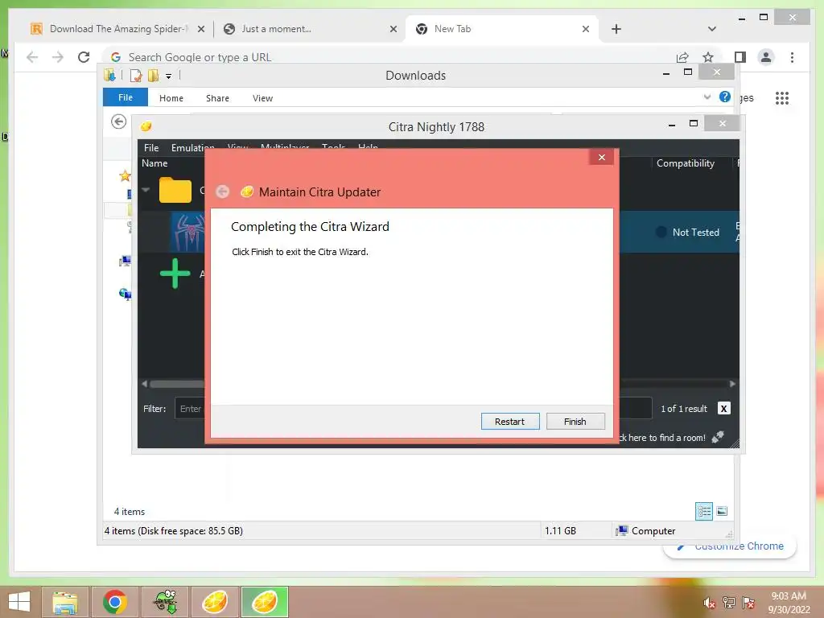824x618 pixels.
Task: Click the taskbar clock showing 9:03 AM
Action: point(789,603)
